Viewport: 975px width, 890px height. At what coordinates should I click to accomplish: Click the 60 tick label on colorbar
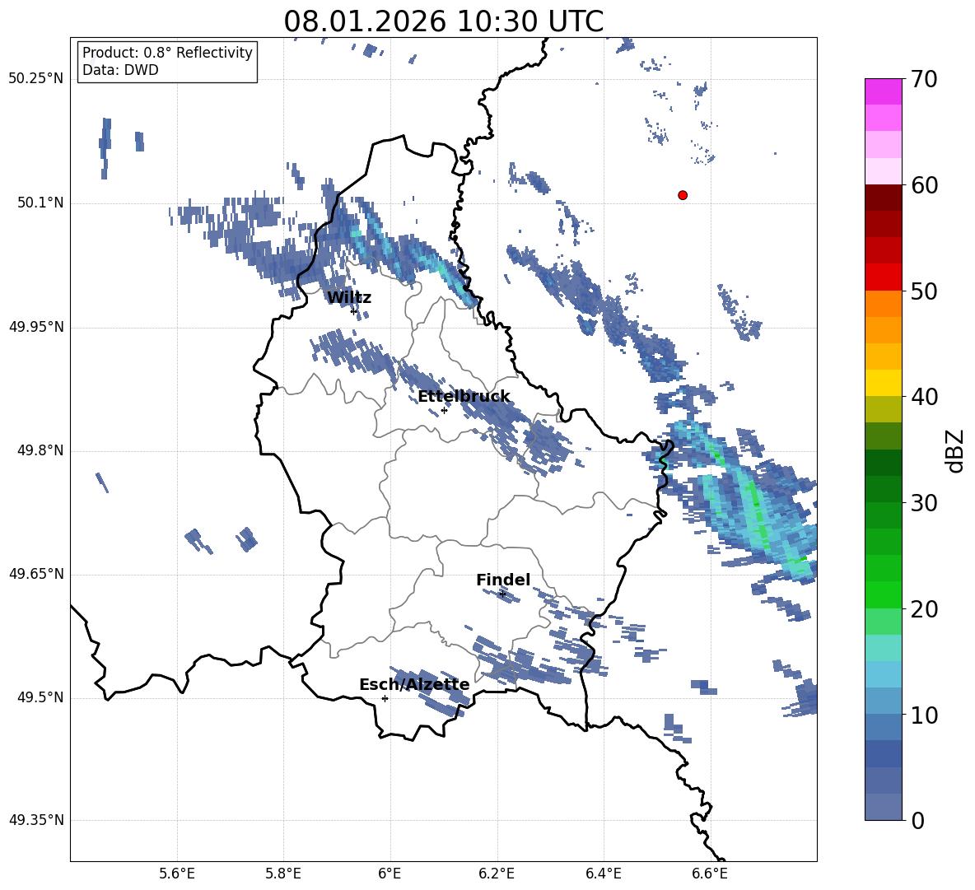(923, 185)
